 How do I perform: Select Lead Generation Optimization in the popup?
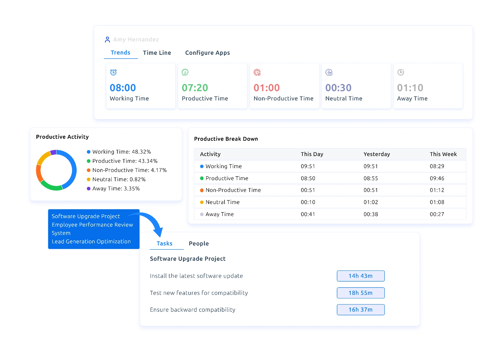(x=91, y=241)
